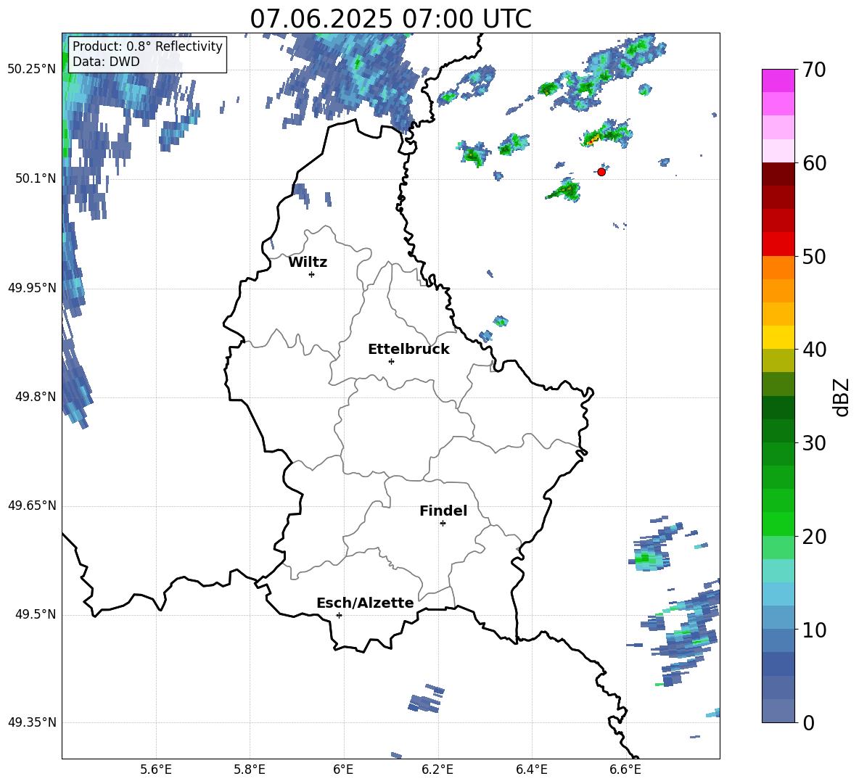This screenshot has width=859, height=784.
Task: Click the 6.2°E longitude label
Action: tap(437, 769)
